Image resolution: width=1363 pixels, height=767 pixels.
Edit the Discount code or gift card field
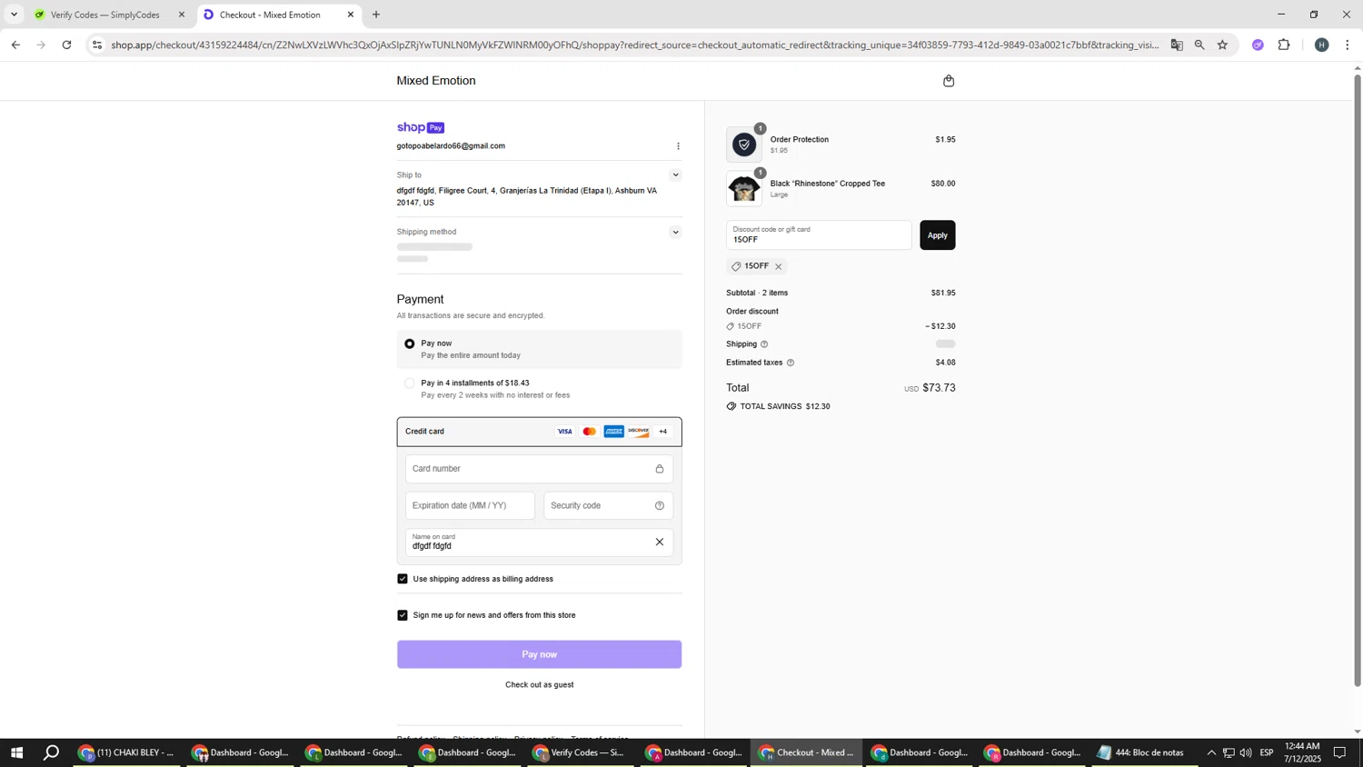click(819, 235)
